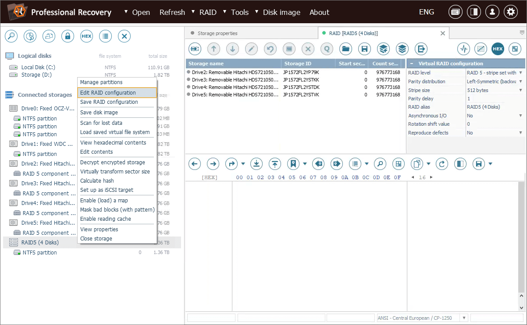
Task: Open the Parity distribution dropdown
Action: [x=520, y=81]
